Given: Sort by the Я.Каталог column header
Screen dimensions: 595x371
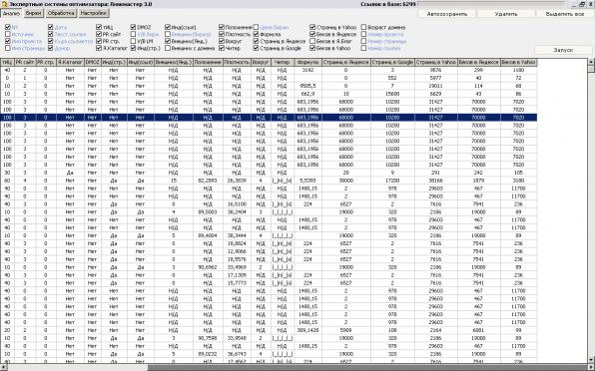Looking at the screenshot, I should (70, 62).
